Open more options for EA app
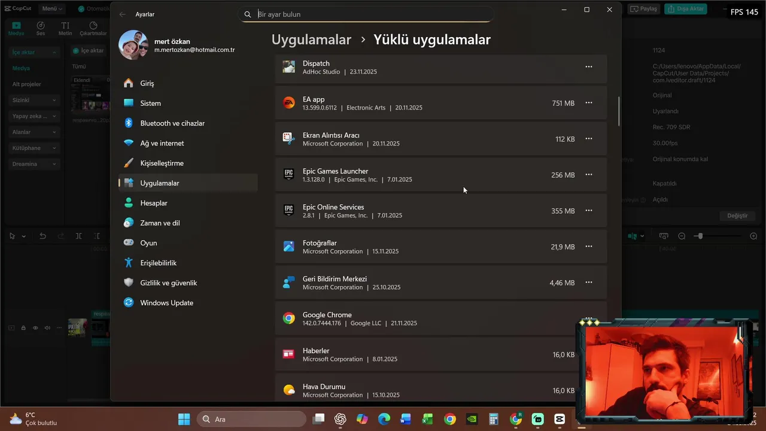Image resolution: width=766 pixels, height=431 pixels. point(589,103)
